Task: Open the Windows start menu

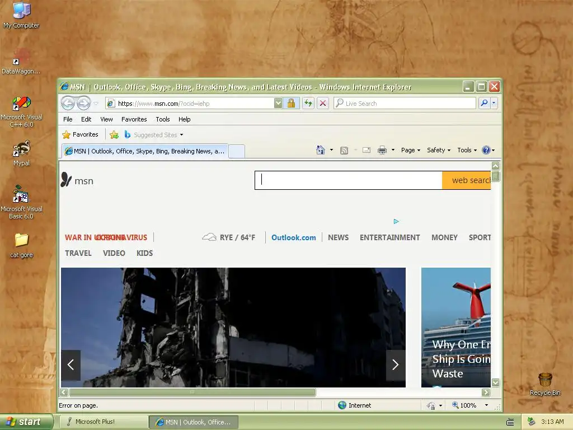Action: (26, 422)
